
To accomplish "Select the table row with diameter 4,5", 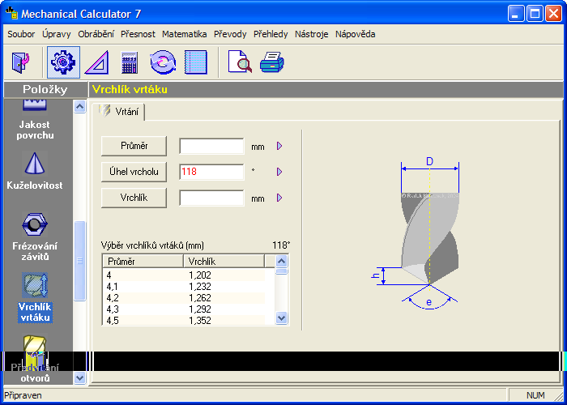I will [x=184, y=321].
